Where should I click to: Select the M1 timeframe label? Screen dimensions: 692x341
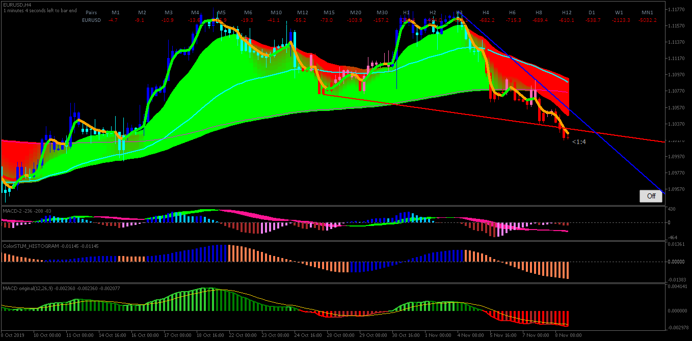(116, 12)
